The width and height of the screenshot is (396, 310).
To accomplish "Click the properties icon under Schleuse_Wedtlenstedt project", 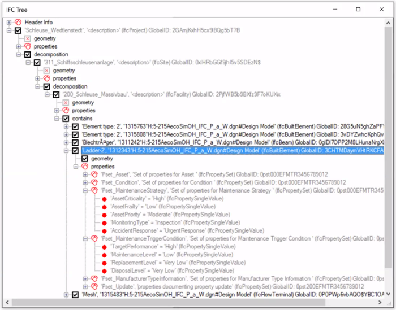I will (28, 46).
